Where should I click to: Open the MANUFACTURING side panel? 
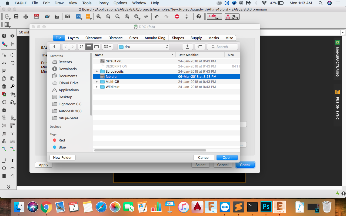click(x=337, y=59)
